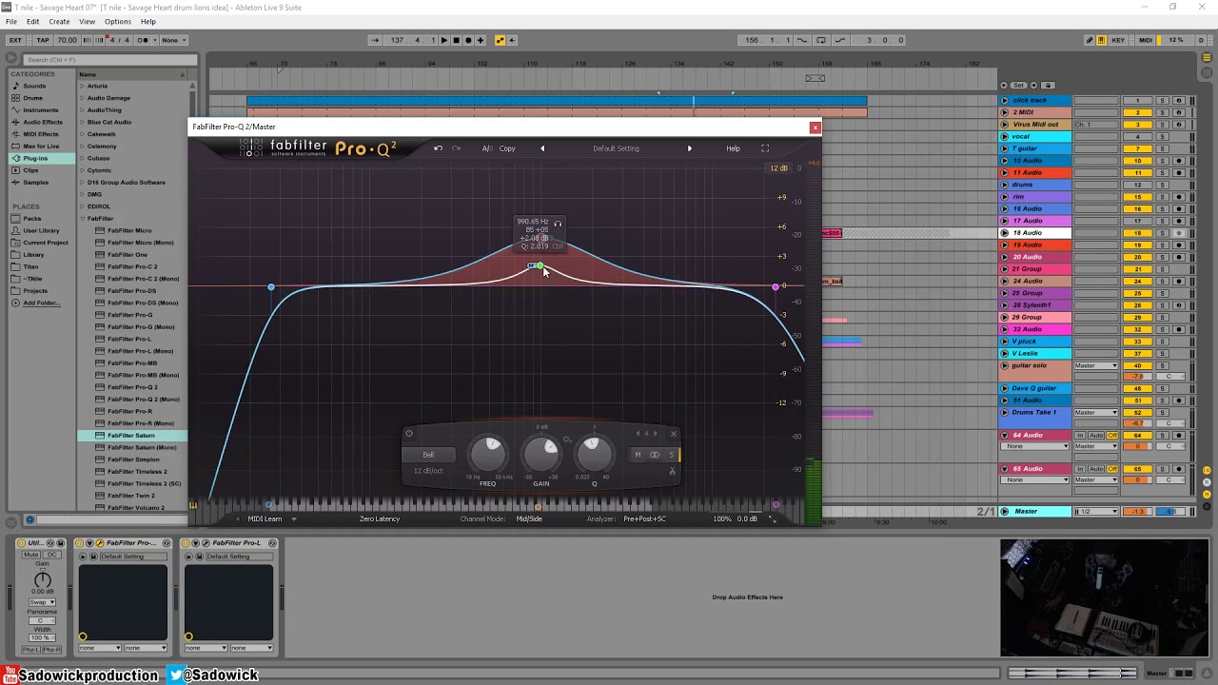The height and width of the screenshot is (685, 1218).
Task: Click the KEY map mode button
Action: point(1118,40)
